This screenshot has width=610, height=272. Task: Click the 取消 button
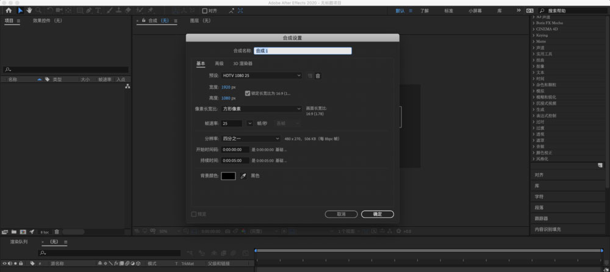click(x=341, y=214)
